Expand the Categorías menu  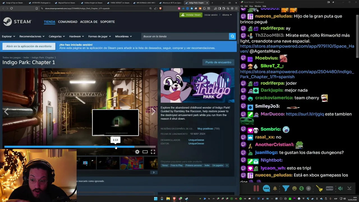point(57,36)
